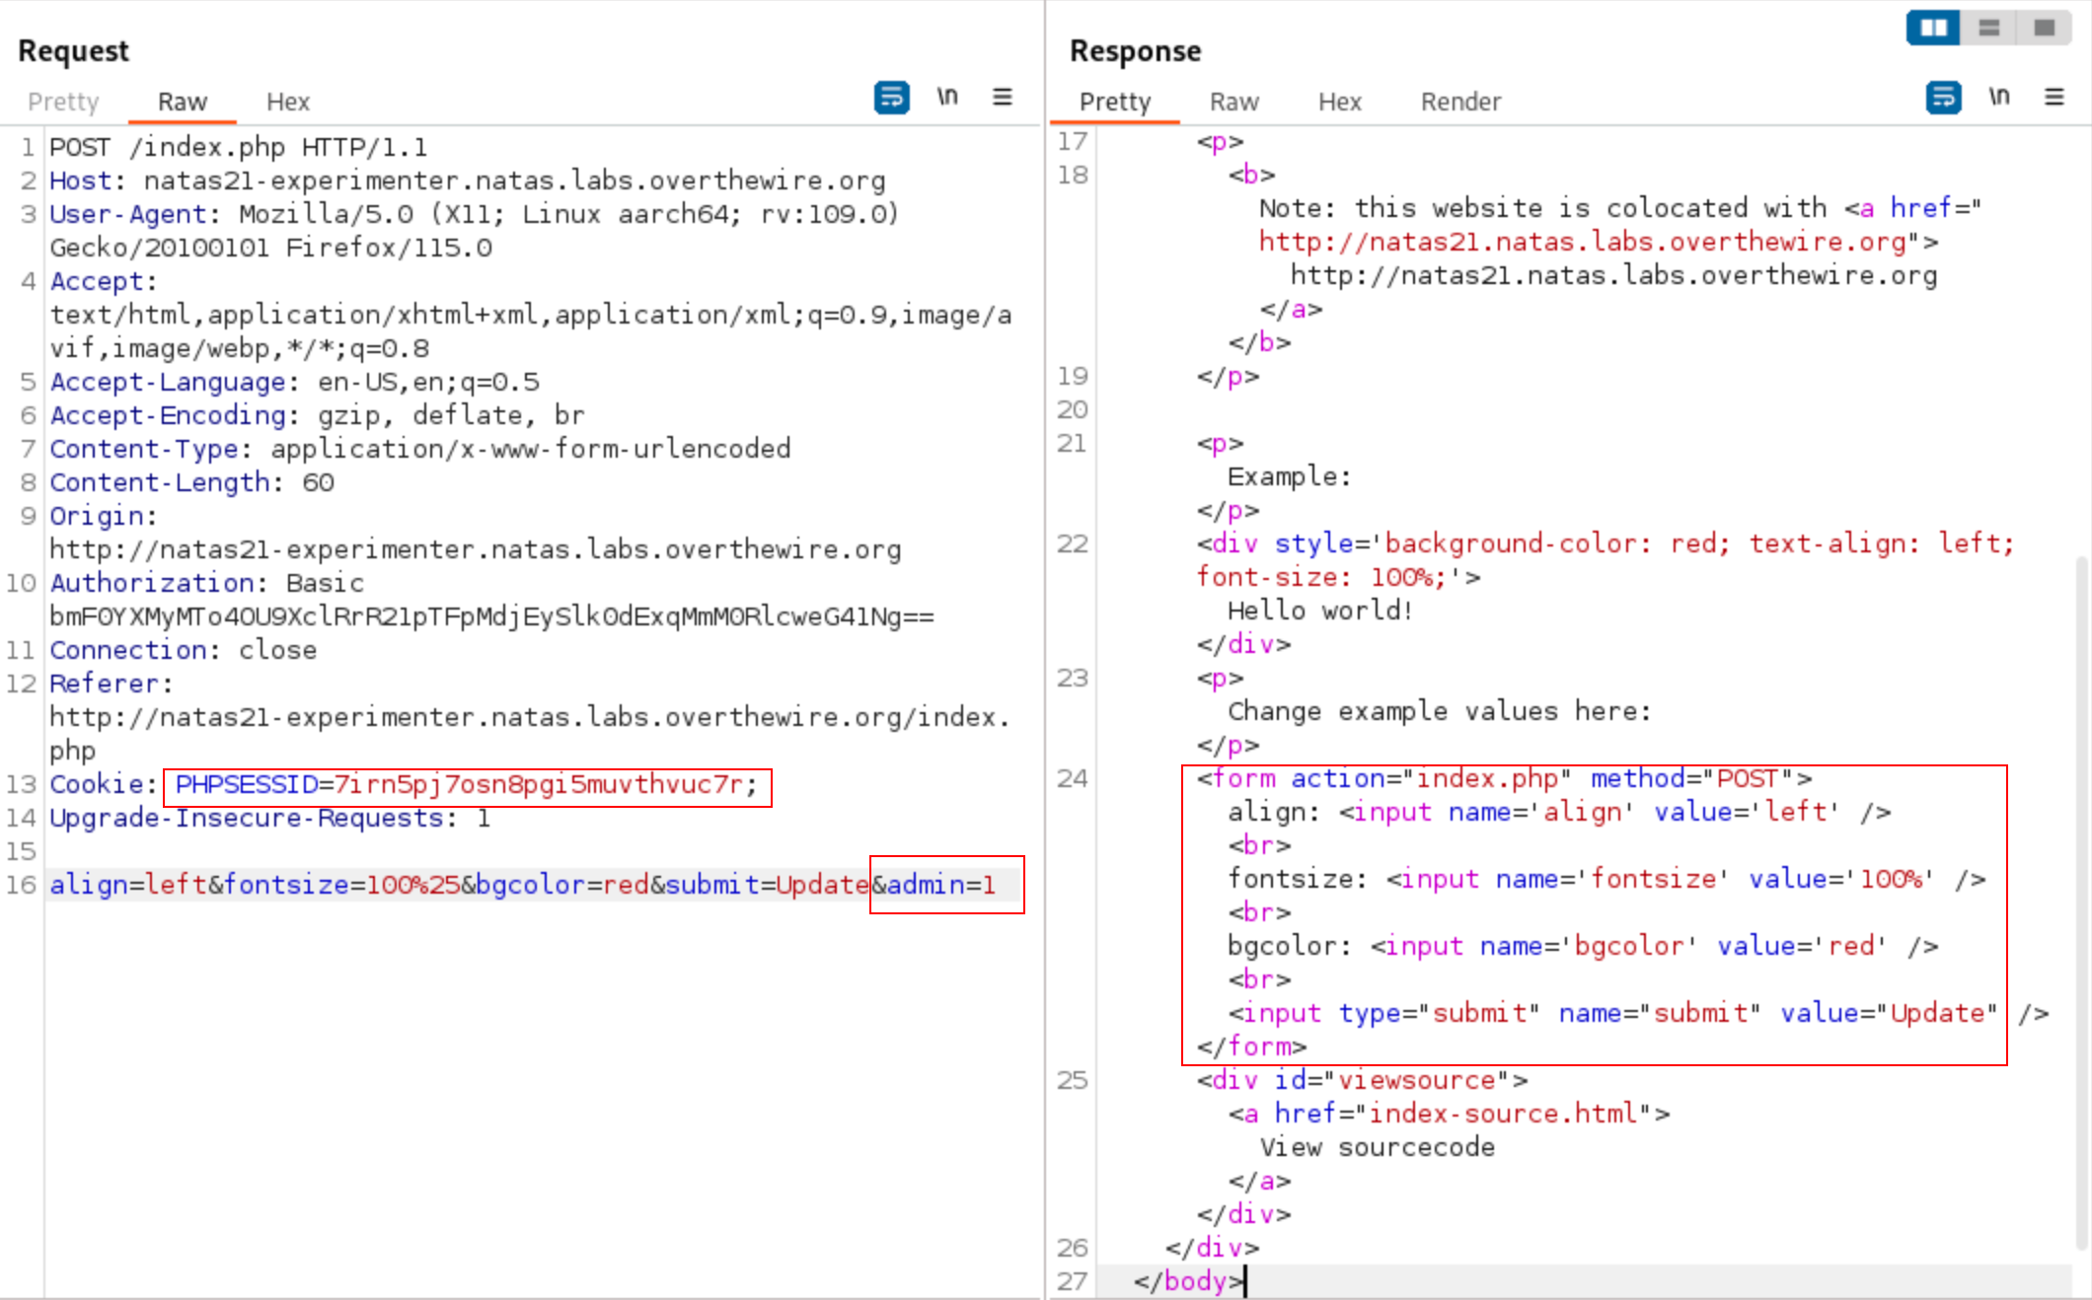Open the Response Render tab
The image size is (2092, 1300).
coord(1460,102)
